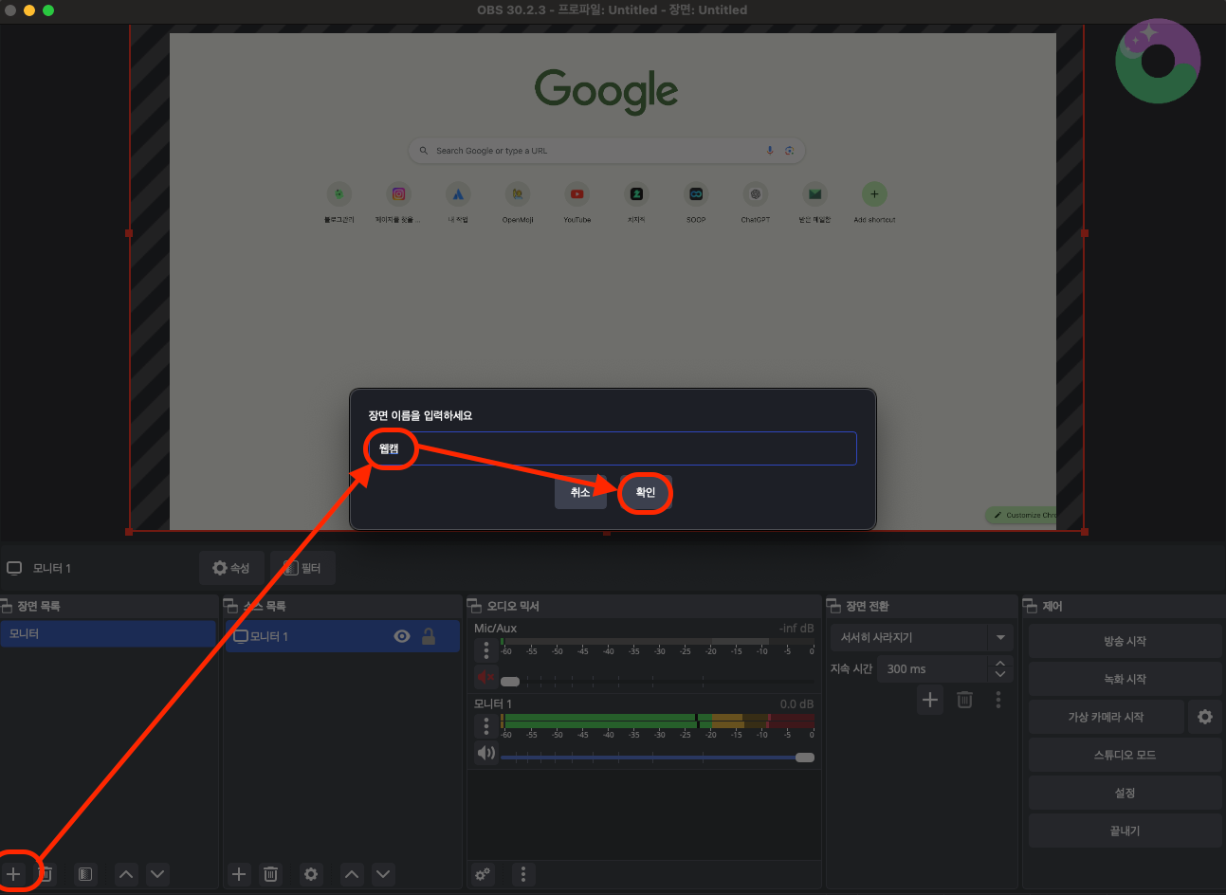Click the -inf dB level readout
This screenshot has height=895, width=1226.
click(796, 628)
